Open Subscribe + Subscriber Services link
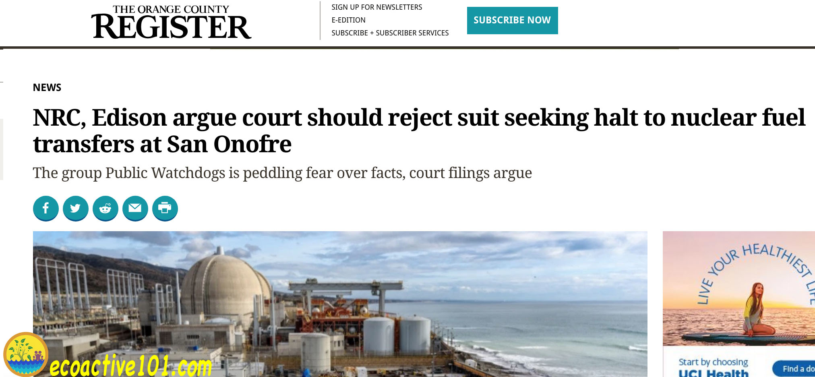815x377 pixels. coord(390,33)
